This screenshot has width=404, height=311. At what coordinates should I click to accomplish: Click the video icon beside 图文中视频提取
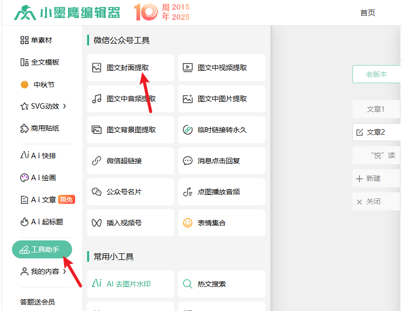[x=188, y=68]
